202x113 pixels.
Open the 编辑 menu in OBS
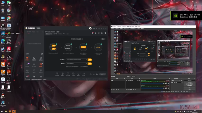tap(117, 29)
